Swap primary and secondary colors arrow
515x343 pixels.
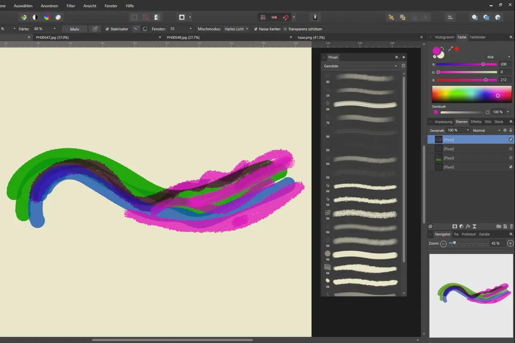(x=442, y=48)
